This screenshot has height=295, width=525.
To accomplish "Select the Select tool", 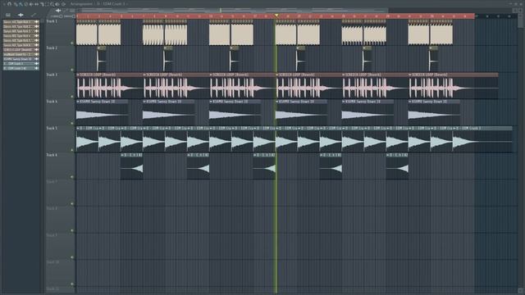I will coord(47,4).
